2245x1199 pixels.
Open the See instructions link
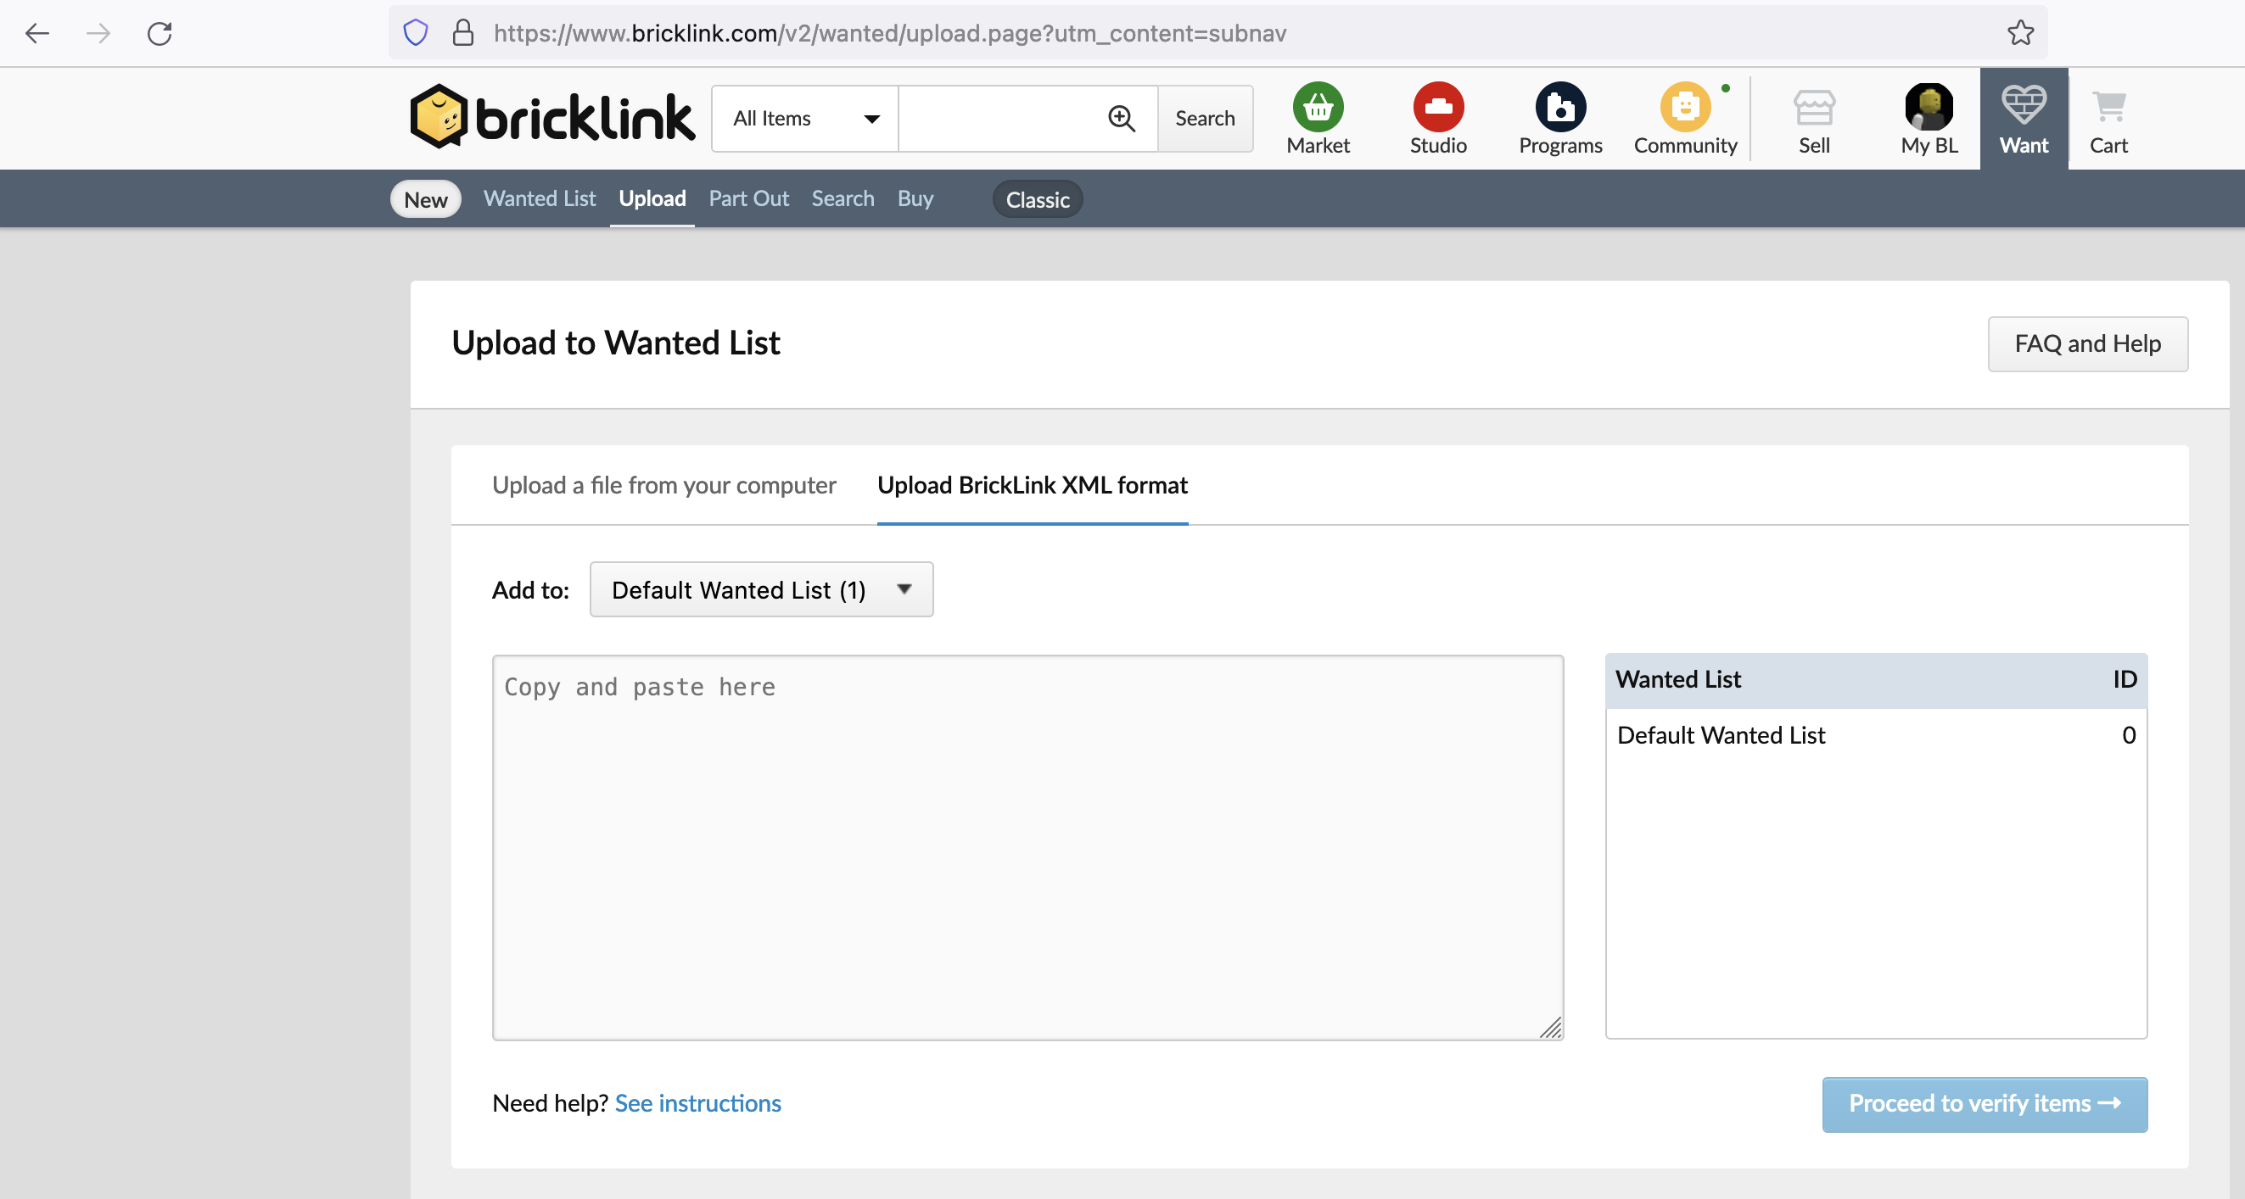click(698, 1103)
